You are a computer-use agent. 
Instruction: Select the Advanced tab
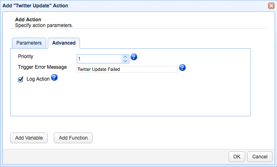point(64,43)
